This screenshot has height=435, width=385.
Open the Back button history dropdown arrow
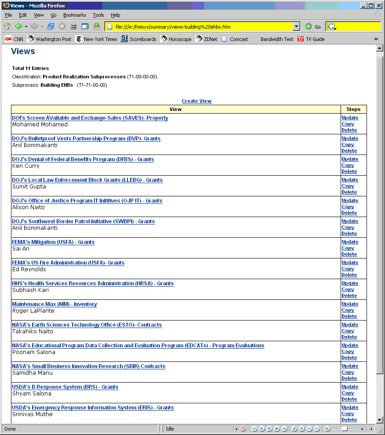point(26,26)
